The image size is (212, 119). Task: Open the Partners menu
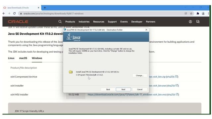(150, 21)
